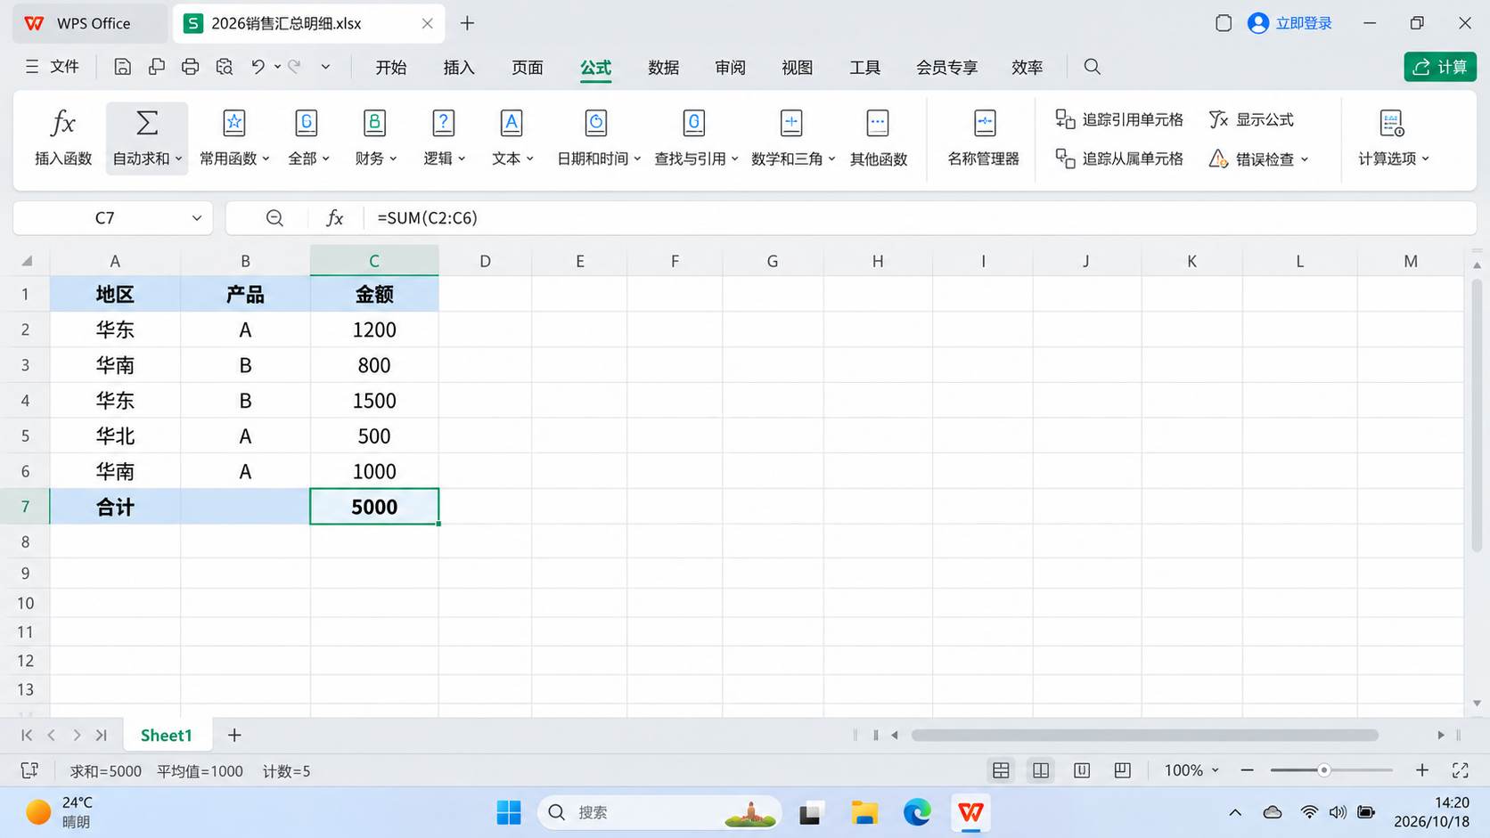This screenshot has height=838, width=1490.
Task: Click the formula bar showing =SUM(C2:C6)
Action: click(918, 218)
